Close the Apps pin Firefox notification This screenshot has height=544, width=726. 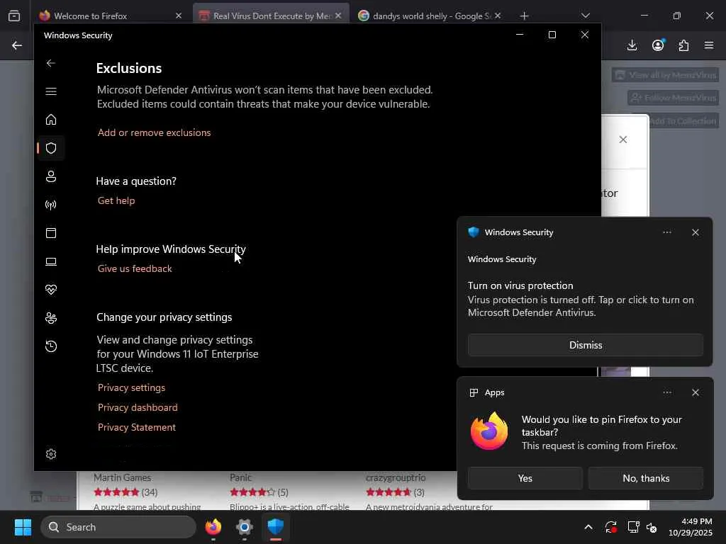point(696,392)
